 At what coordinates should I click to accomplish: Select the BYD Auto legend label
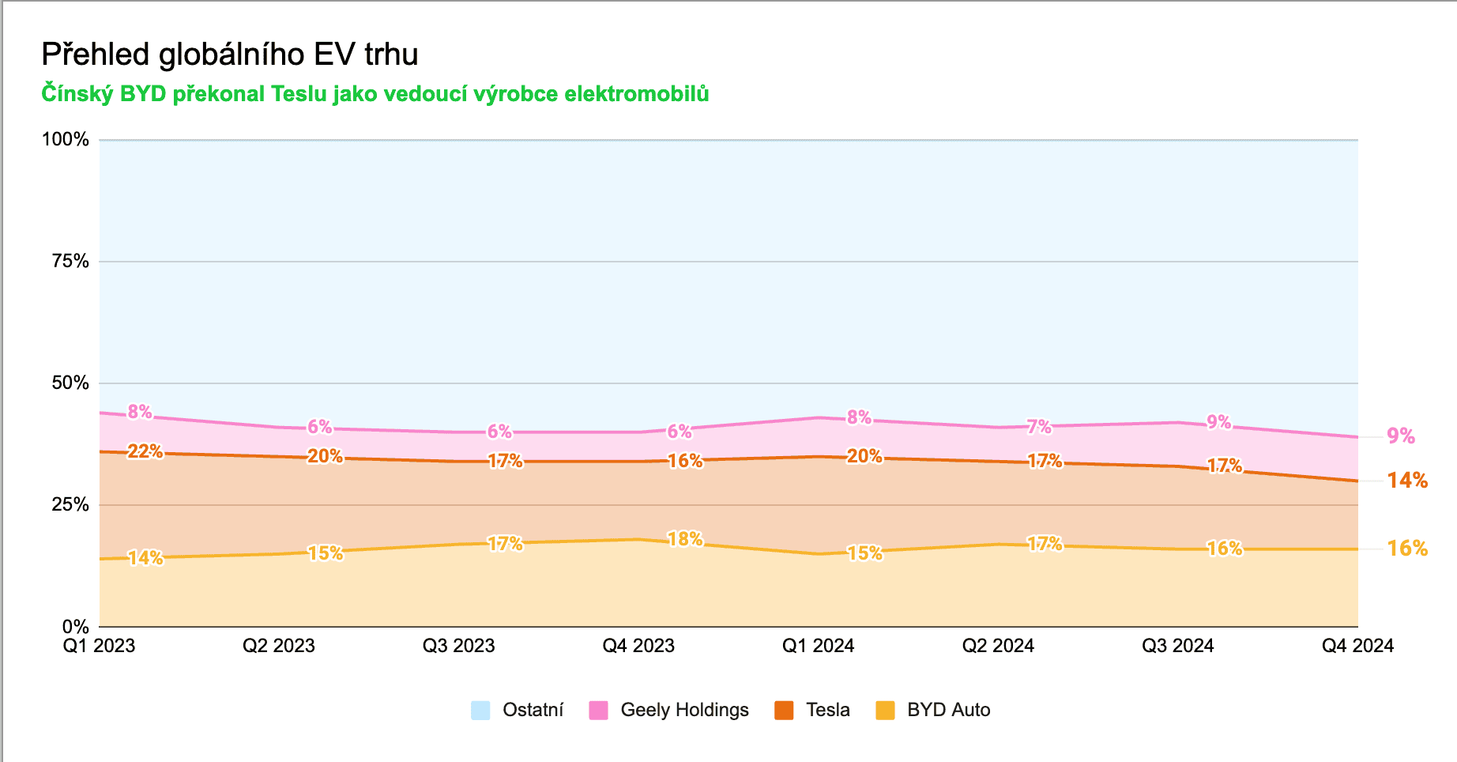coord(948,710)
